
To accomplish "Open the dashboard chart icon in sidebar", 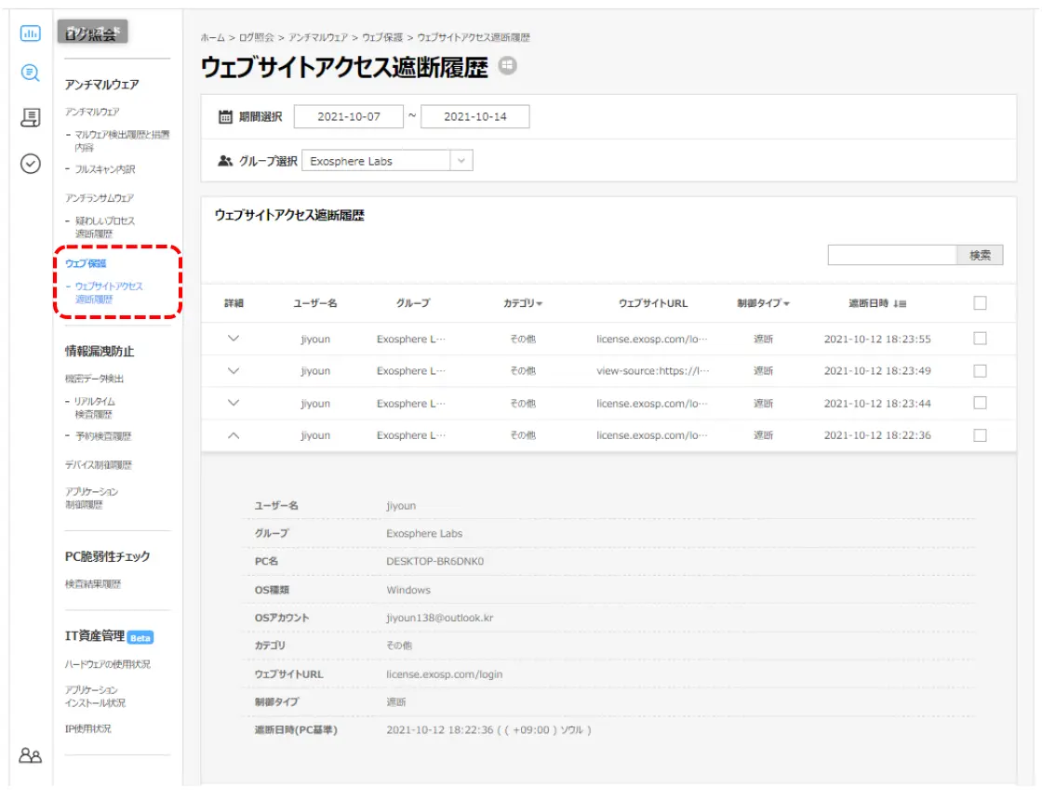I will coord(30,33).
